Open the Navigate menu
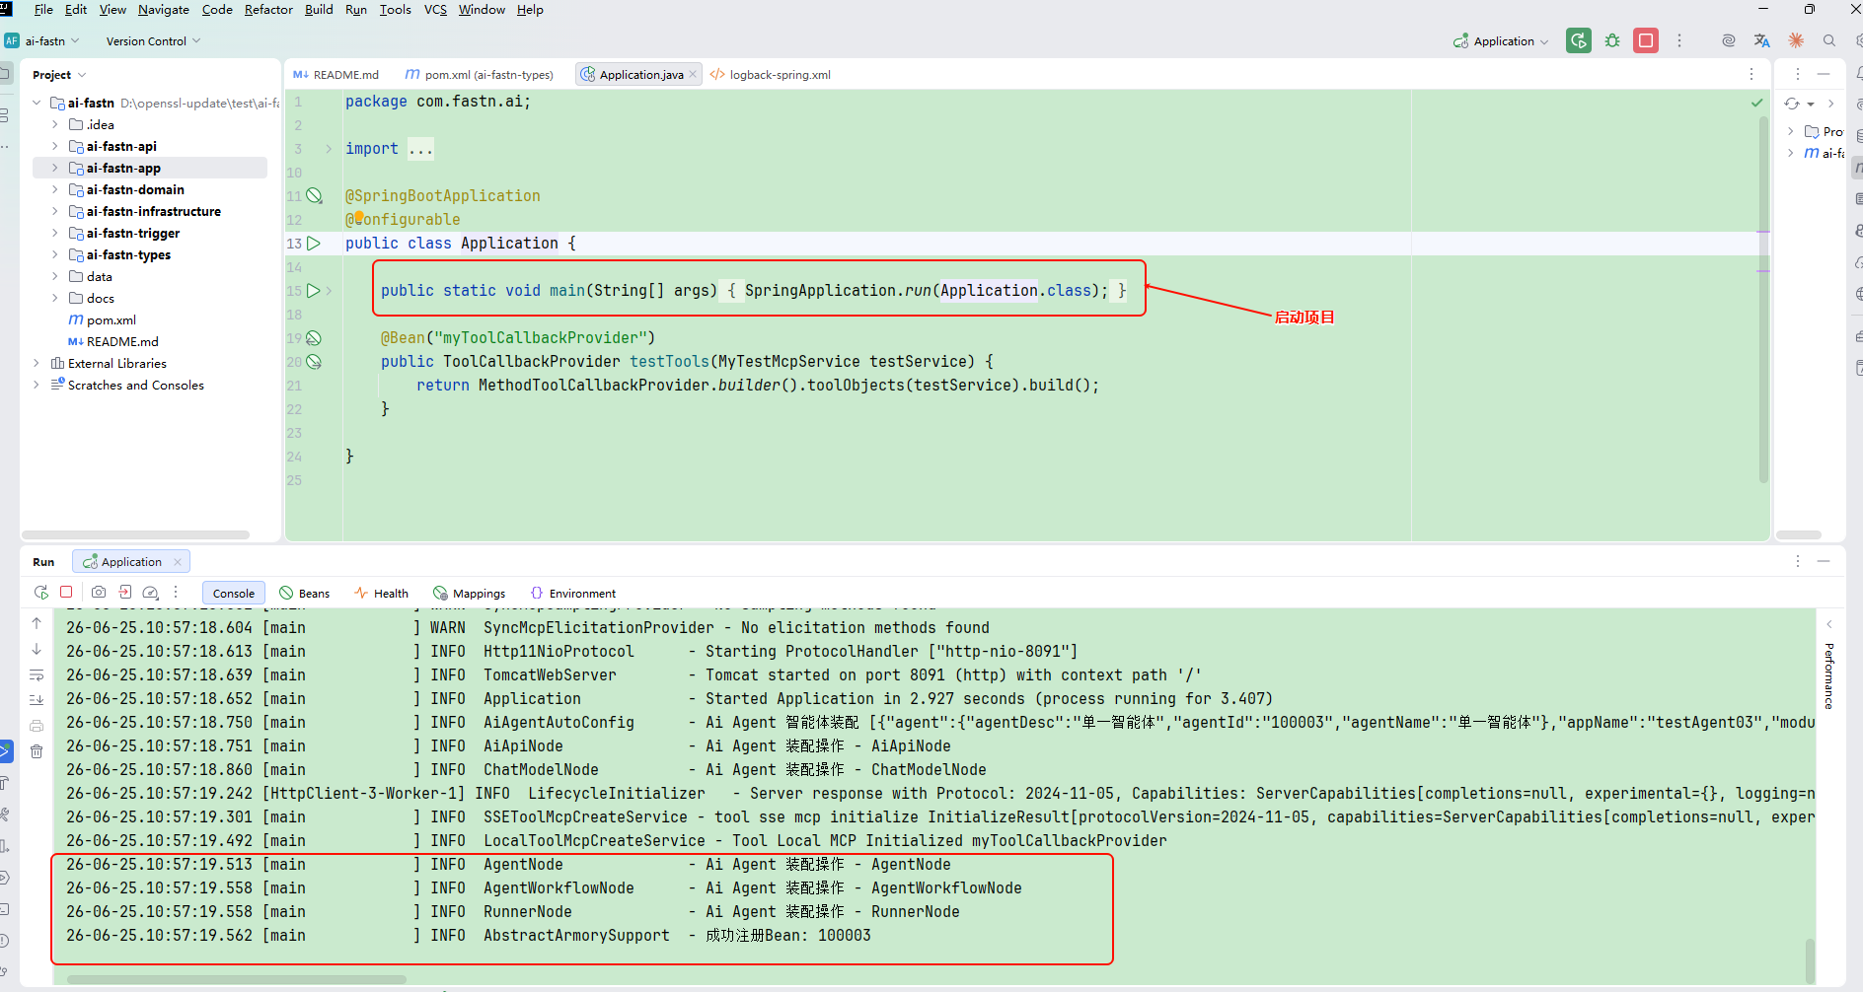The width and height of the screenshot is (1863, 992). coord(164,10)
